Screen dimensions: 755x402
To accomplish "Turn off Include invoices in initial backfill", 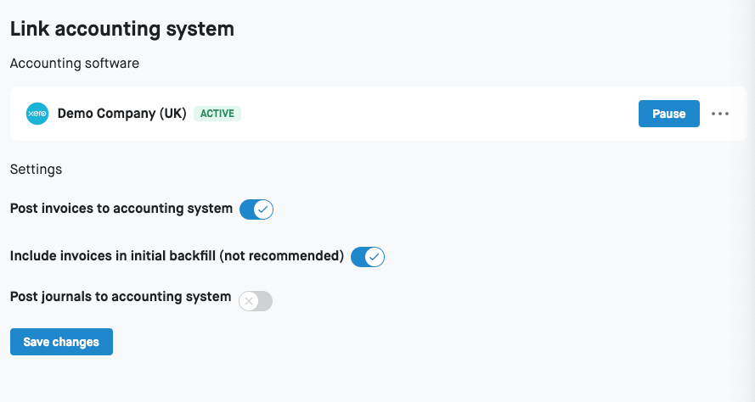I will 368,257.
